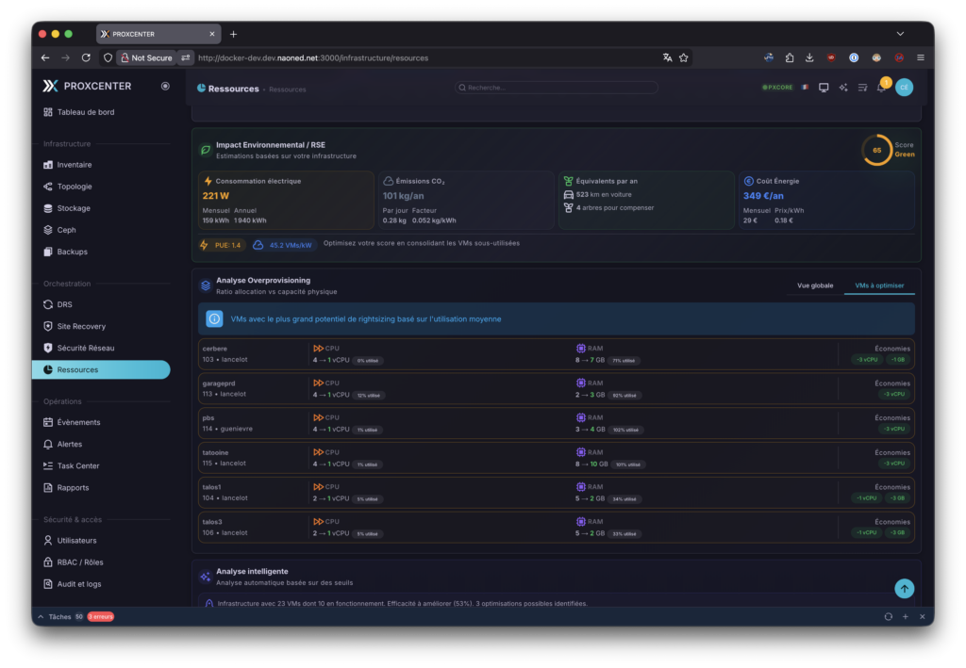Viewport: 966px width, 668px height.
Task: Click the Green score gauge showing 65
Action: click(x=877, y=150)
